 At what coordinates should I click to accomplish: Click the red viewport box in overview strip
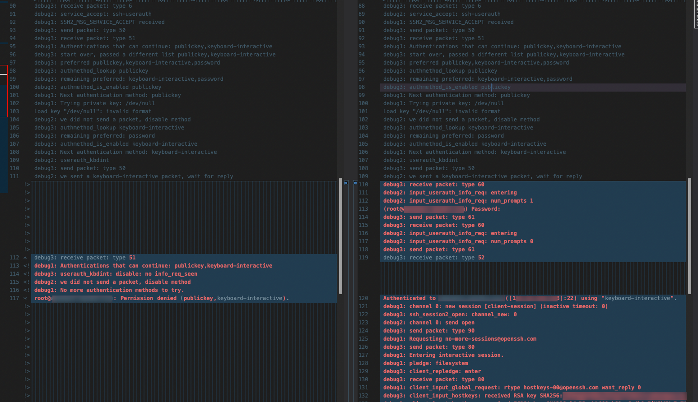point(4,91)
